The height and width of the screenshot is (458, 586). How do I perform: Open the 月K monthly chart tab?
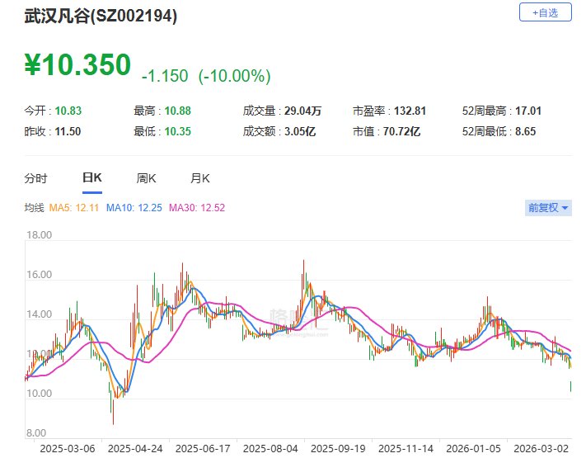click(x=200, y=178)
